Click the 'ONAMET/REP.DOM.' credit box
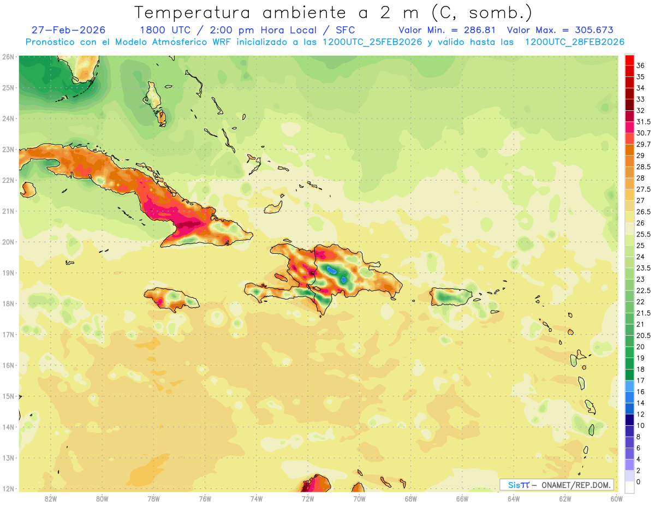This screenshot has width=655, height=506. [x=557, y=485]
